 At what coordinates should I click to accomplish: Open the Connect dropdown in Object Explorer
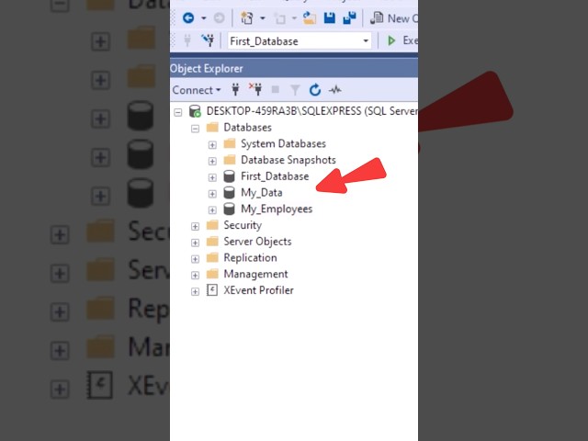tap(196, 90)
